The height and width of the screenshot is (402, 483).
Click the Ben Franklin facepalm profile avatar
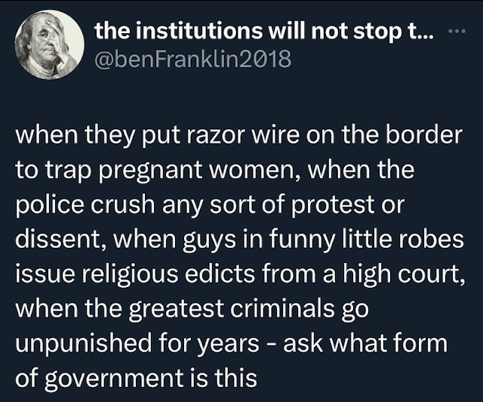pos(49,45)
